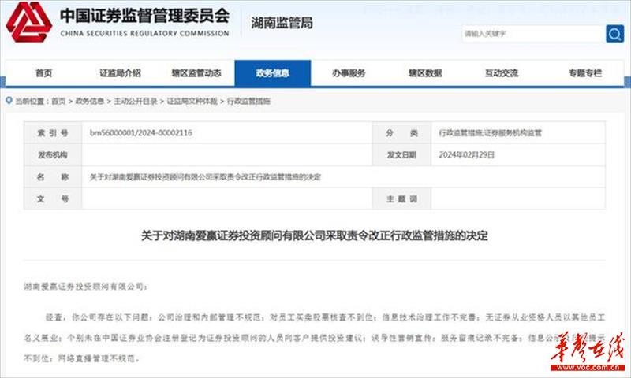
Task: Click the 证监局文种体裁 breadcrumb link
Action: [192, 102]
